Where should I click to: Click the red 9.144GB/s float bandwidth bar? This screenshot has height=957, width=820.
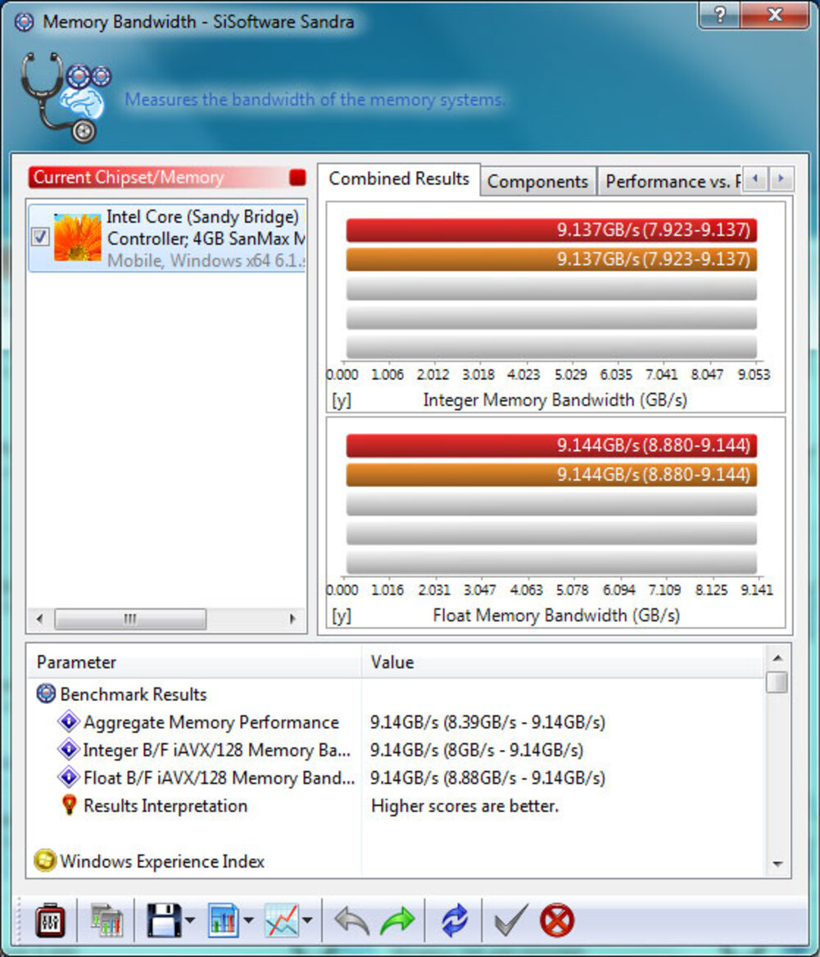[x=551, y=445]
